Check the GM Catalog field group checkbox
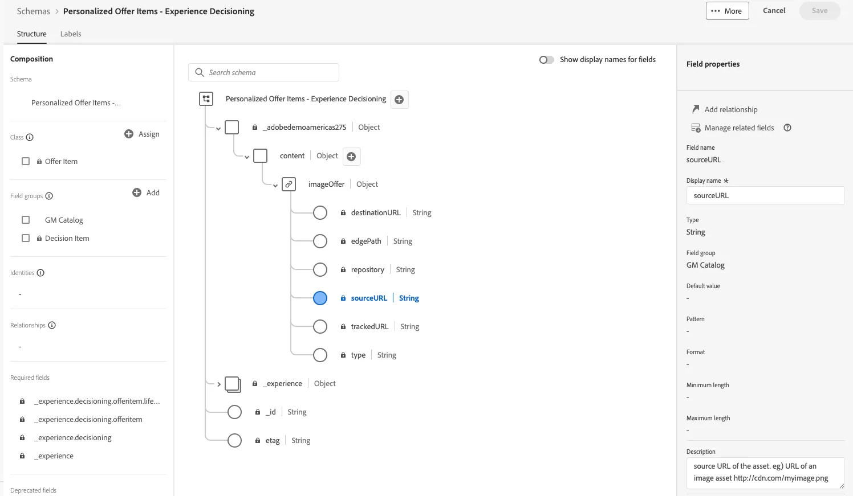Screen dimensions: 853x496 point(26,220)
